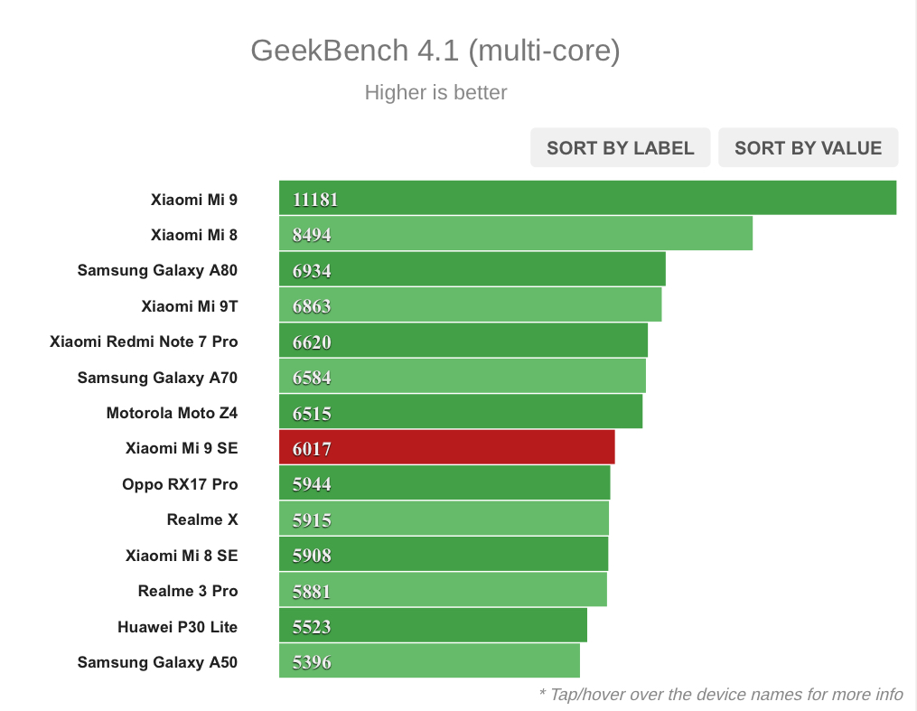Tap the Xiaomi Mi 8 SE label

tap(182, 556)
